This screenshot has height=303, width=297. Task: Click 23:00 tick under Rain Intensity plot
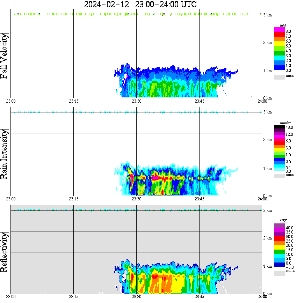[11, 199]
